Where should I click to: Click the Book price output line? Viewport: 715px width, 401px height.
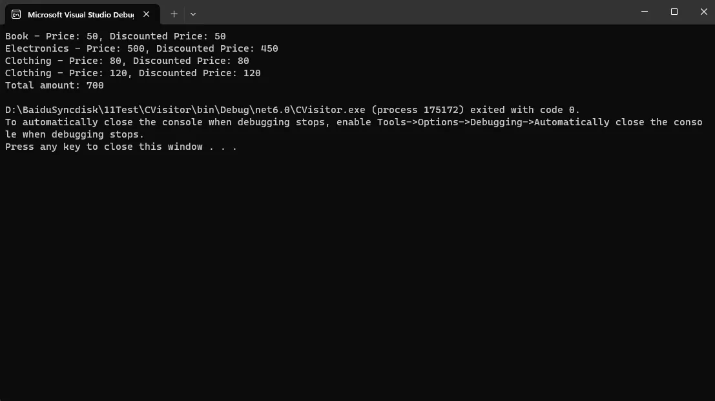pos(116,36)
